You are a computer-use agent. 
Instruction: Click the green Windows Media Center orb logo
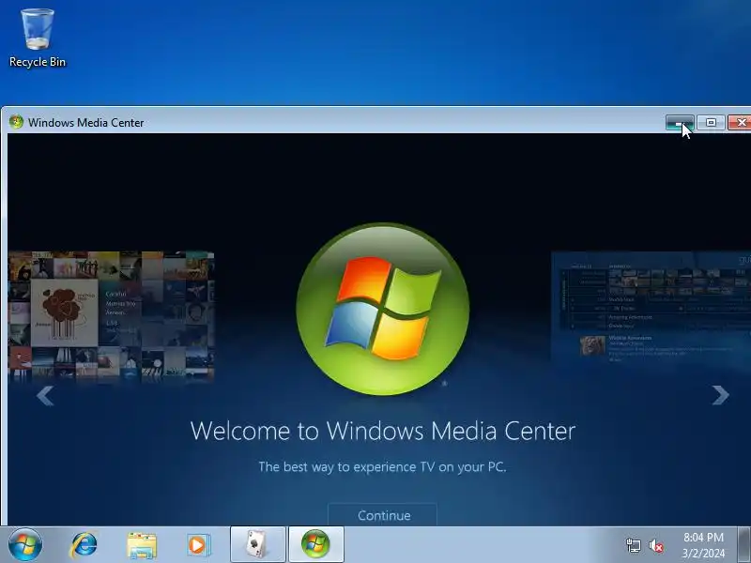(383, 309)
